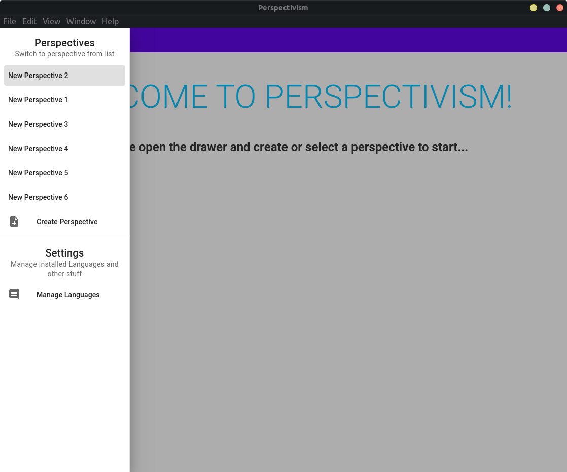Click the Welcome to Perspectivism heading

click(321, 96)
